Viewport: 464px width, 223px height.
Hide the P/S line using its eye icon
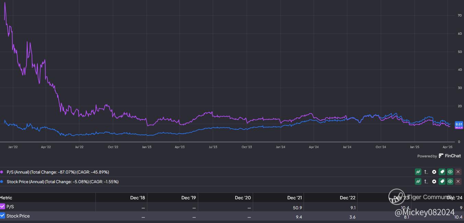click(450, 172)
